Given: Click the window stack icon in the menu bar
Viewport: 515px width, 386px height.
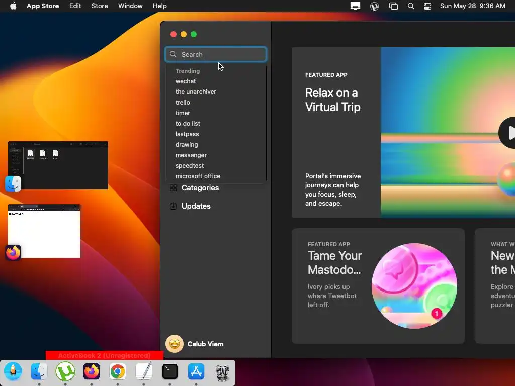Looking at the screenshot, I should (x=393, y=6).
